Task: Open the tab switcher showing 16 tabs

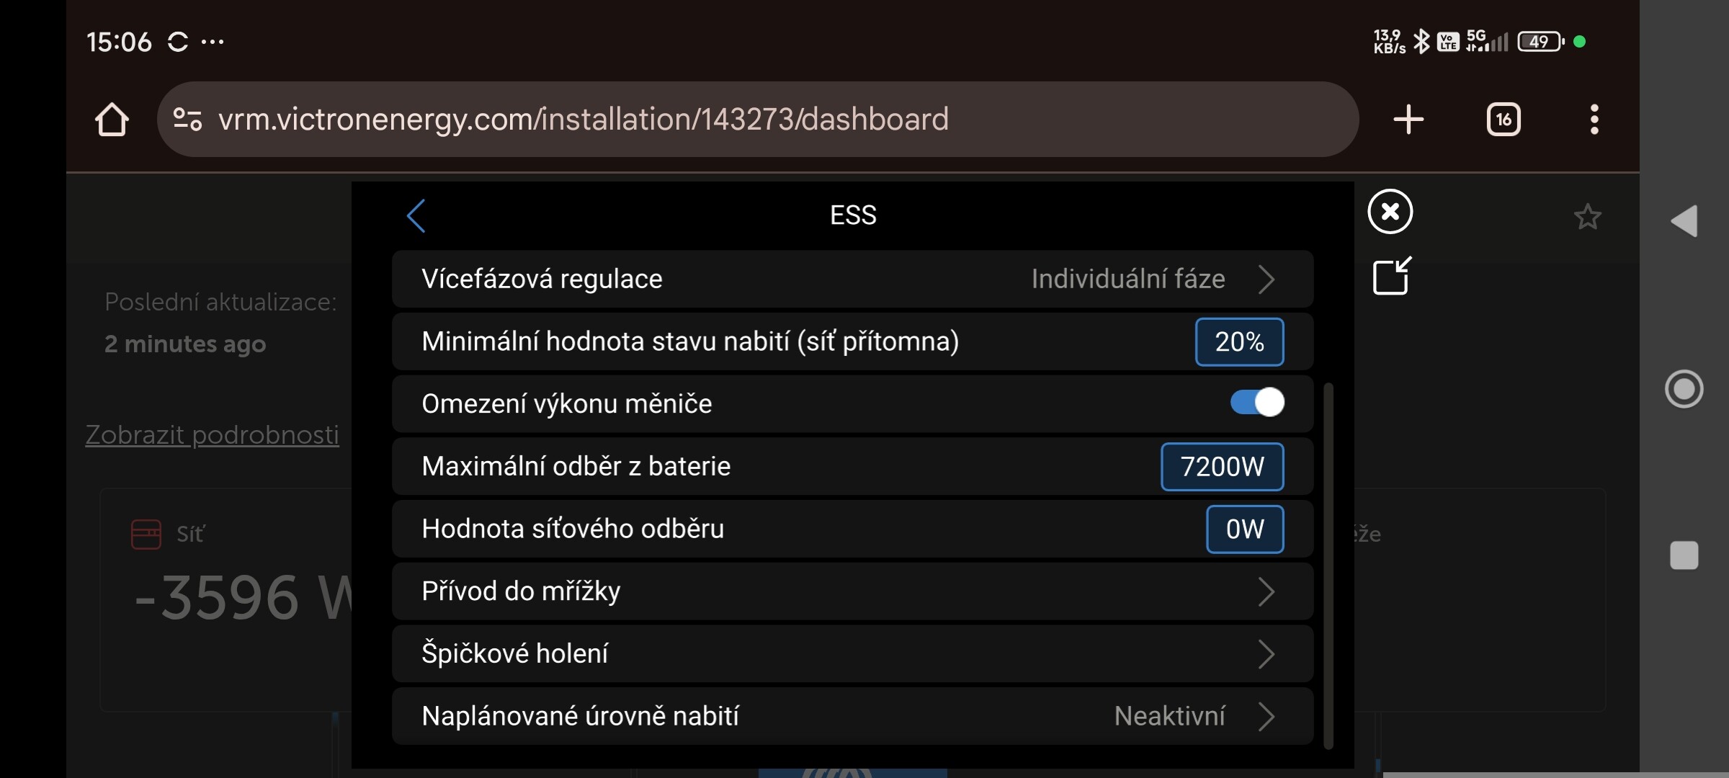Action: pos(1504,120)
